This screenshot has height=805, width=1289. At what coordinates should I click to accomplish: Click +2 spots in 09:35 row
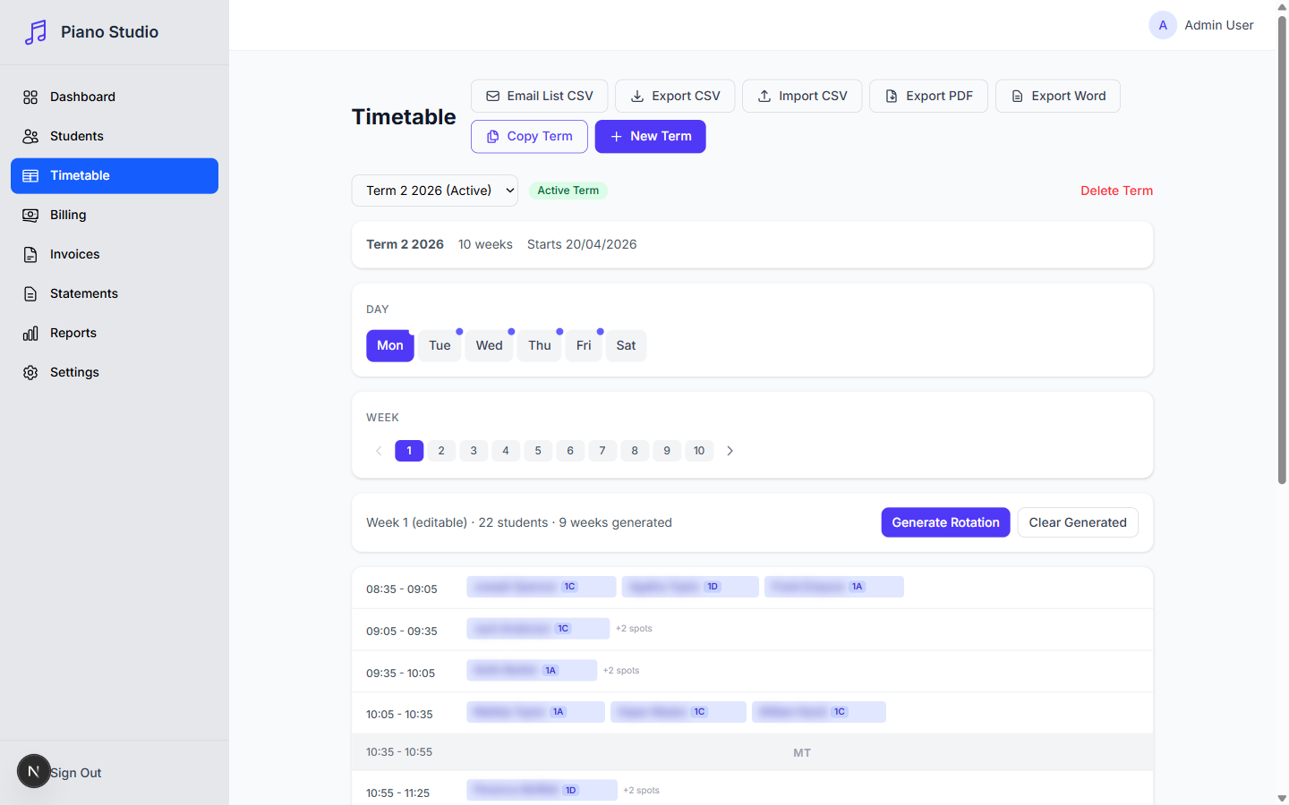pyautogui.click(x=621, y=670)
